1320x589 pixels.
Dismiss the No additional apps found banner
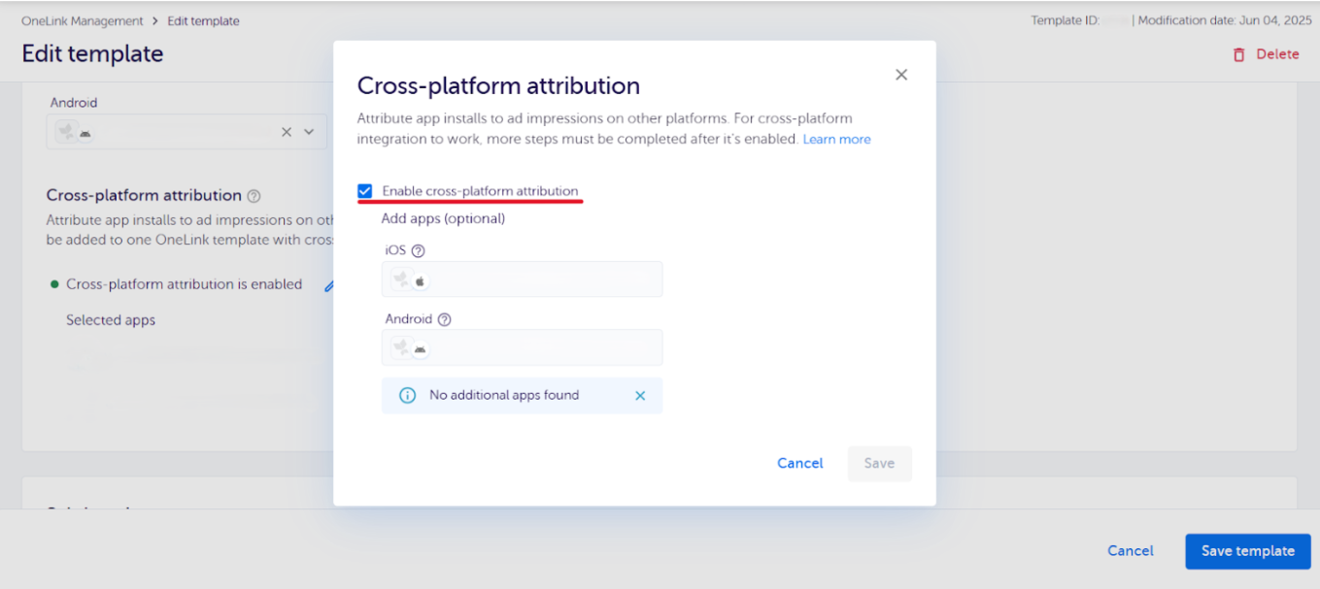639,395
